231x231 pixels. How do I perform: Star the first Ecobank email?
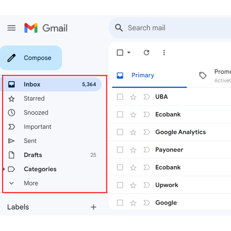tap(133, 115)
